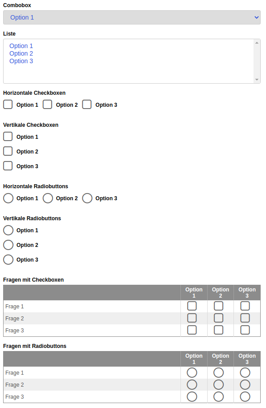Select Frage 3 Option 3 in radiobutton table
The image size is (266, 408).
tap(245, 397)
